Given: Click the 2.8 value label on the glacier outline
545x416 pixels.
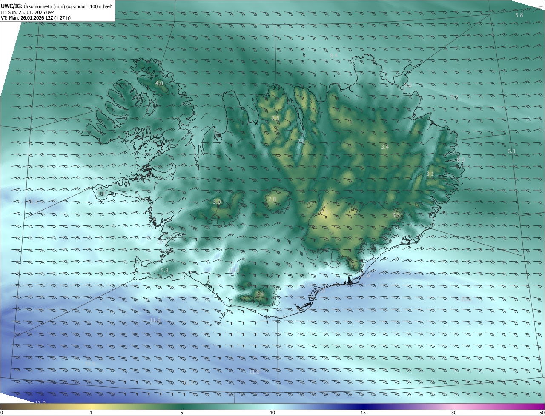Looking at the screenshot, I should pyautogui.click(x=272, y=199).
